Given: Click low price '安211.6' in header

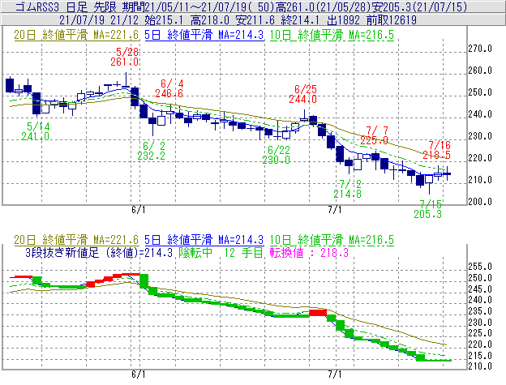Looking at the screenshot, I should (255, 20).
